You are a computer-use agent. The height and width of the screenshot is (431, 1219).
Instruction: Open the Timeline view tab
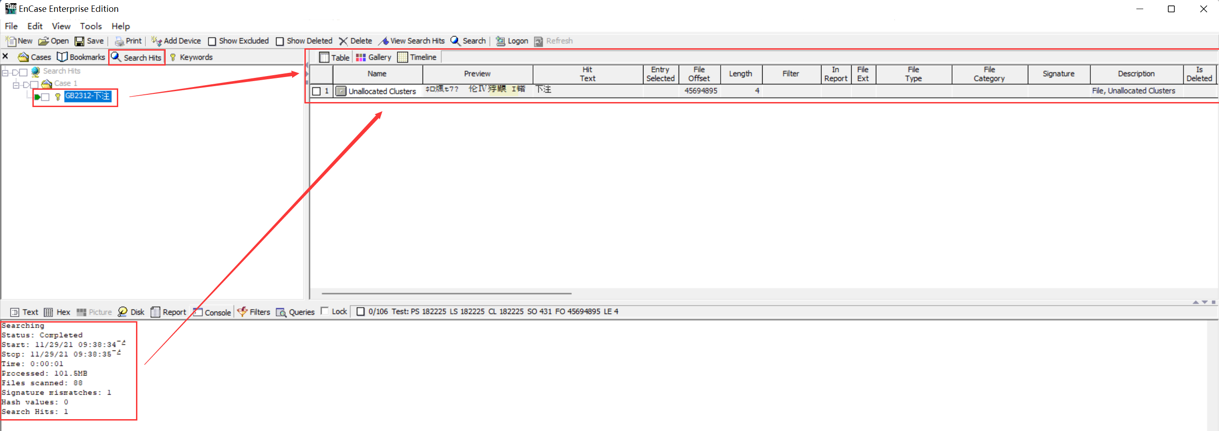(x=417, y=57)
